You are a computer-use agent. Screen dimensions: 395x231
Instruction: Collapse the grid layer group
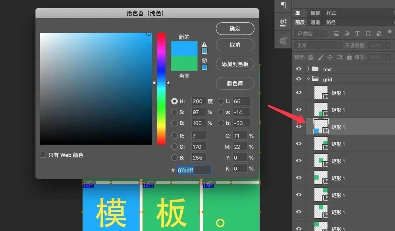(308, 79)
